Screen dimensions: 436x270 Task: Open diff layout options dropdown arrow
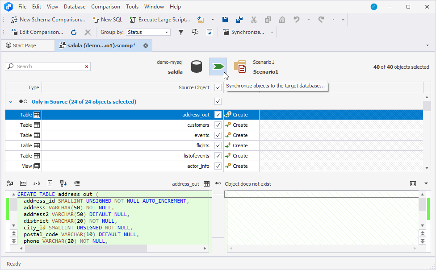point(426,183)
